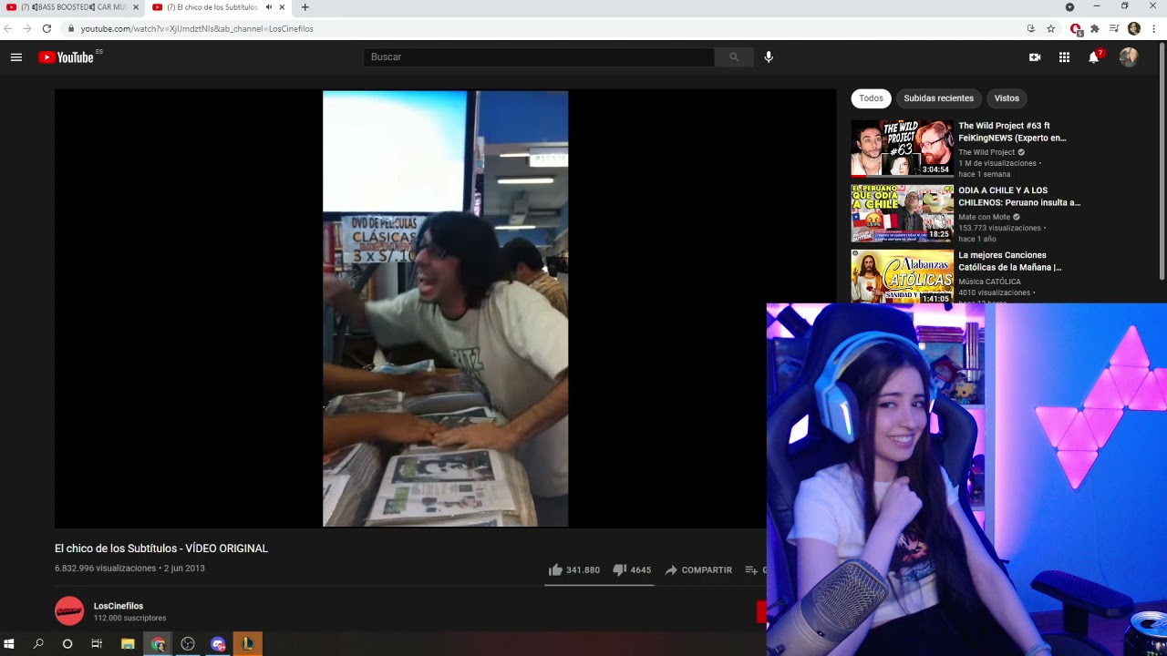Select the Vistos filter chip
This screenshot has width=1167, height=656.
pos(1007,98)
